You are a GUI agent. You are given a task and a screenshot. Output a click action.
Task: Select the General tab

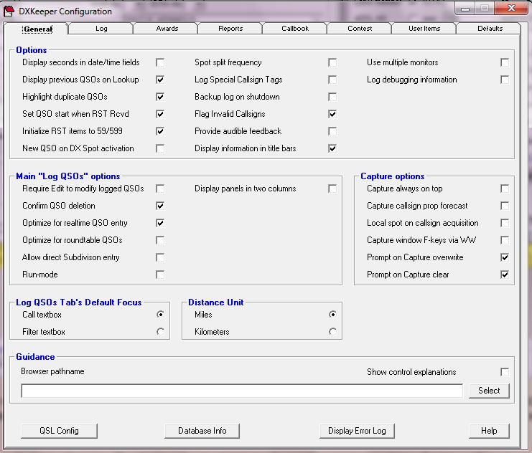click(x=37, y=29)
